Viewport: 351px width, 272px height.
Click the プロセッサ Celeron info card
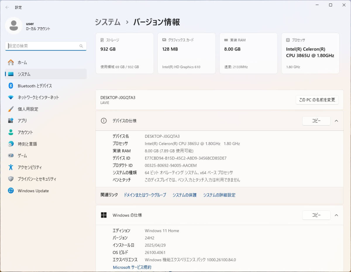tap(310, 53)
